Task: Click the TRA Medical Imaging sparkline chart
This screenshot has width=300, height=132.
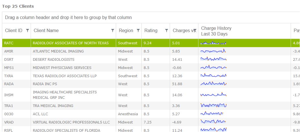Action: 213,106
